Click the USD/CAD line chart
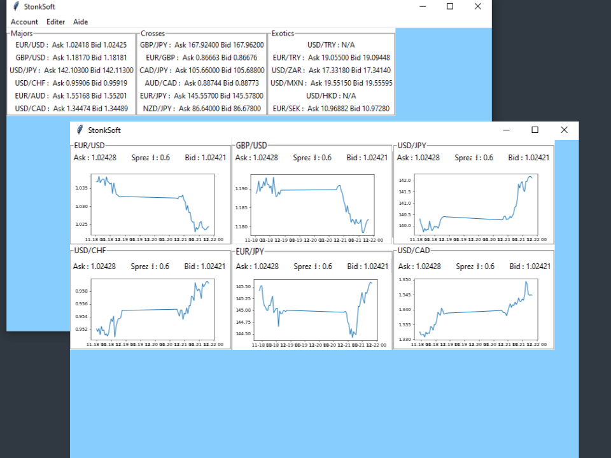Screen dimensions: 611x458 tap(475, 309)
